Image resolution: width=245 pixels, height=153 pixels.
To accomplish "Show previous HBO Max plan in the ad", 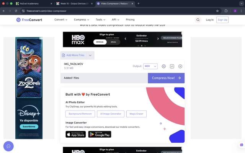I will click(x=125, y=39).
